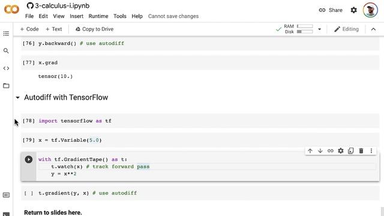This screenshot has width=384, height=216.
Task: Open the View menu
Action: [x=59, y=16]
